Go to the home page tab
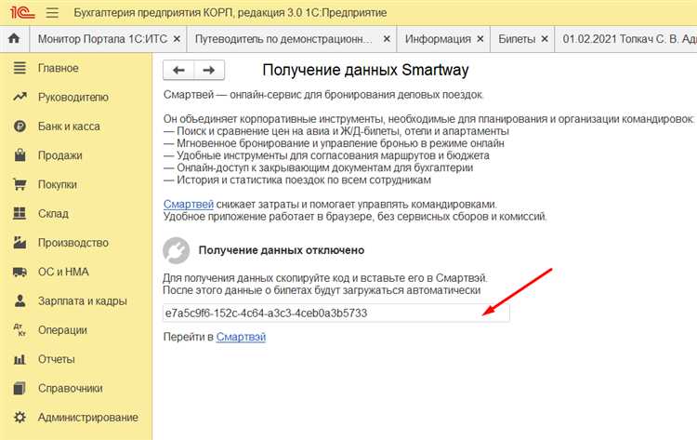 click(x=14, y=39)
